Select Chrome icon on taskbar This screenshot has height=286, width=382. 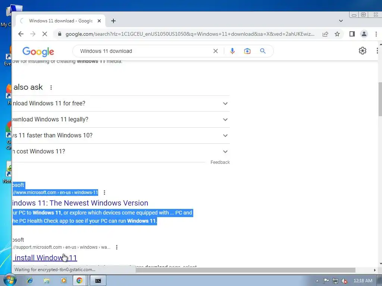coord(79,280)
